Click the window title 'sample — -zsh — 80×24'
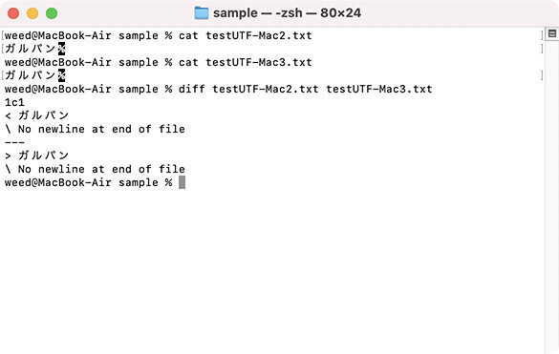This screenshot has width=559, height=354. pos(287,13)
